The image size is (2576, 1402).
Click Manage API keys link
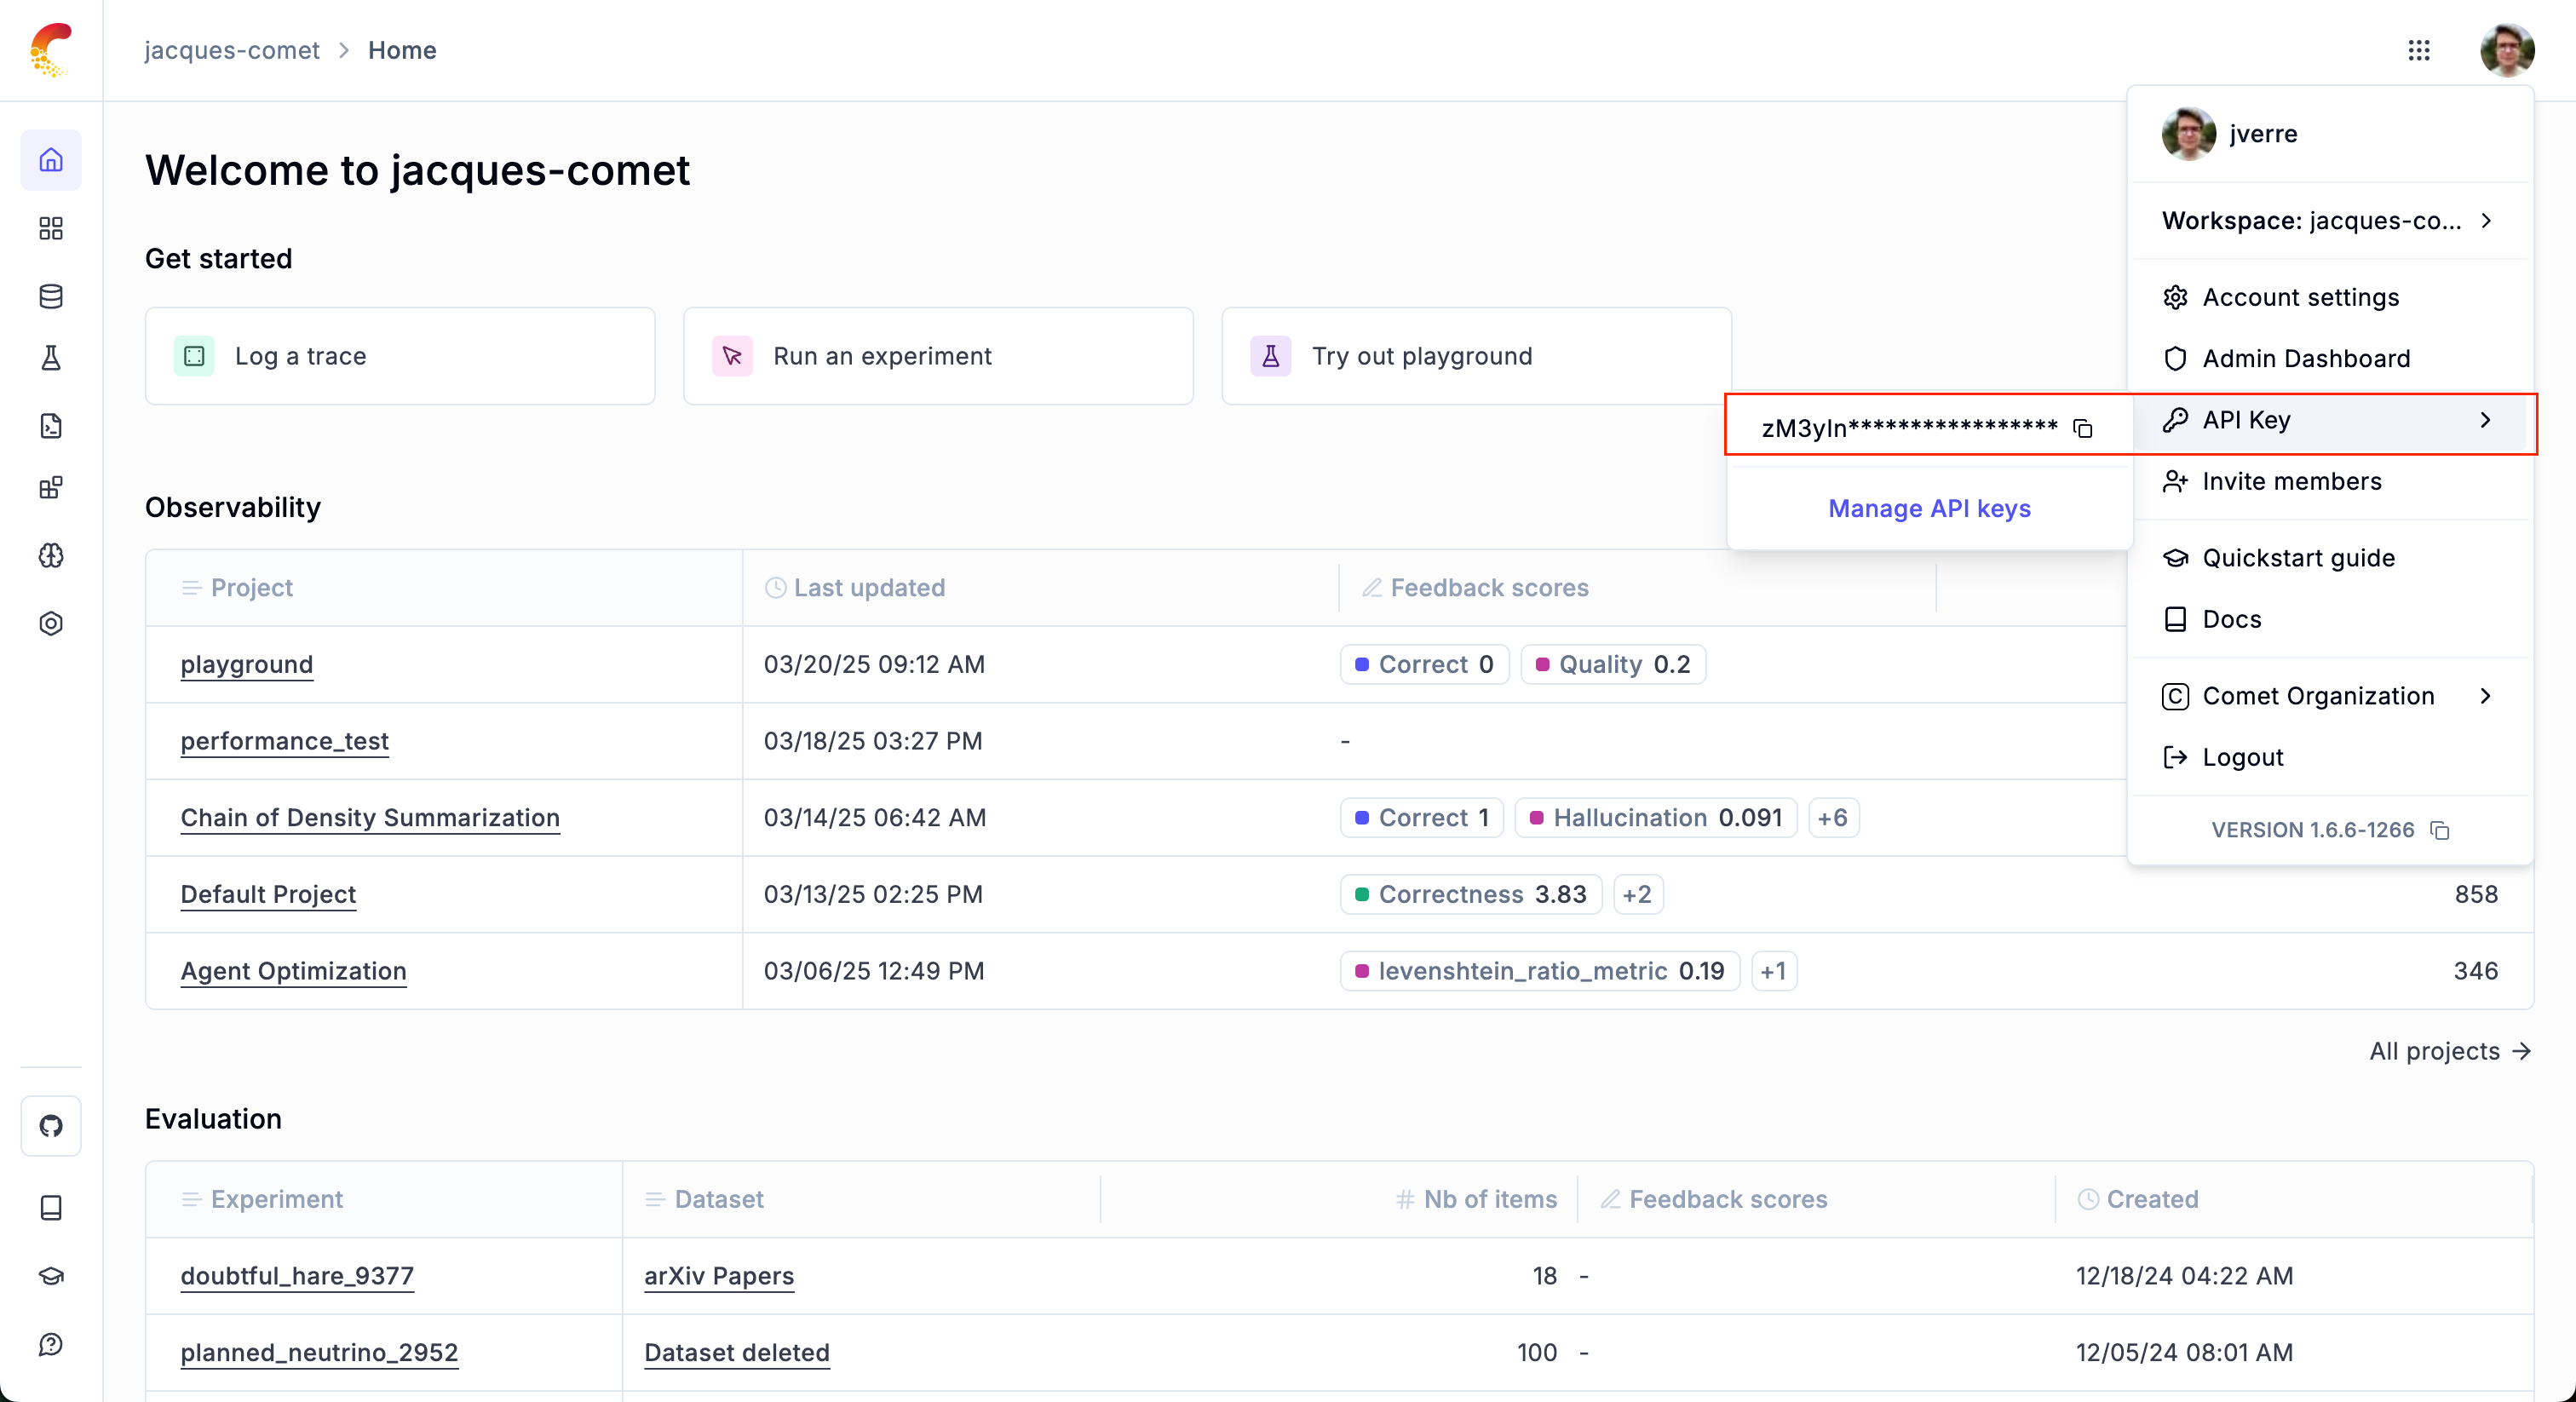coord(1929,508)
